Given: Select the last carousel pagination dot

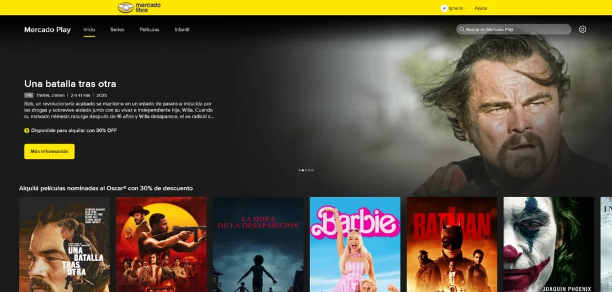Looking at the screenshot, I should (x=312, y=170).
